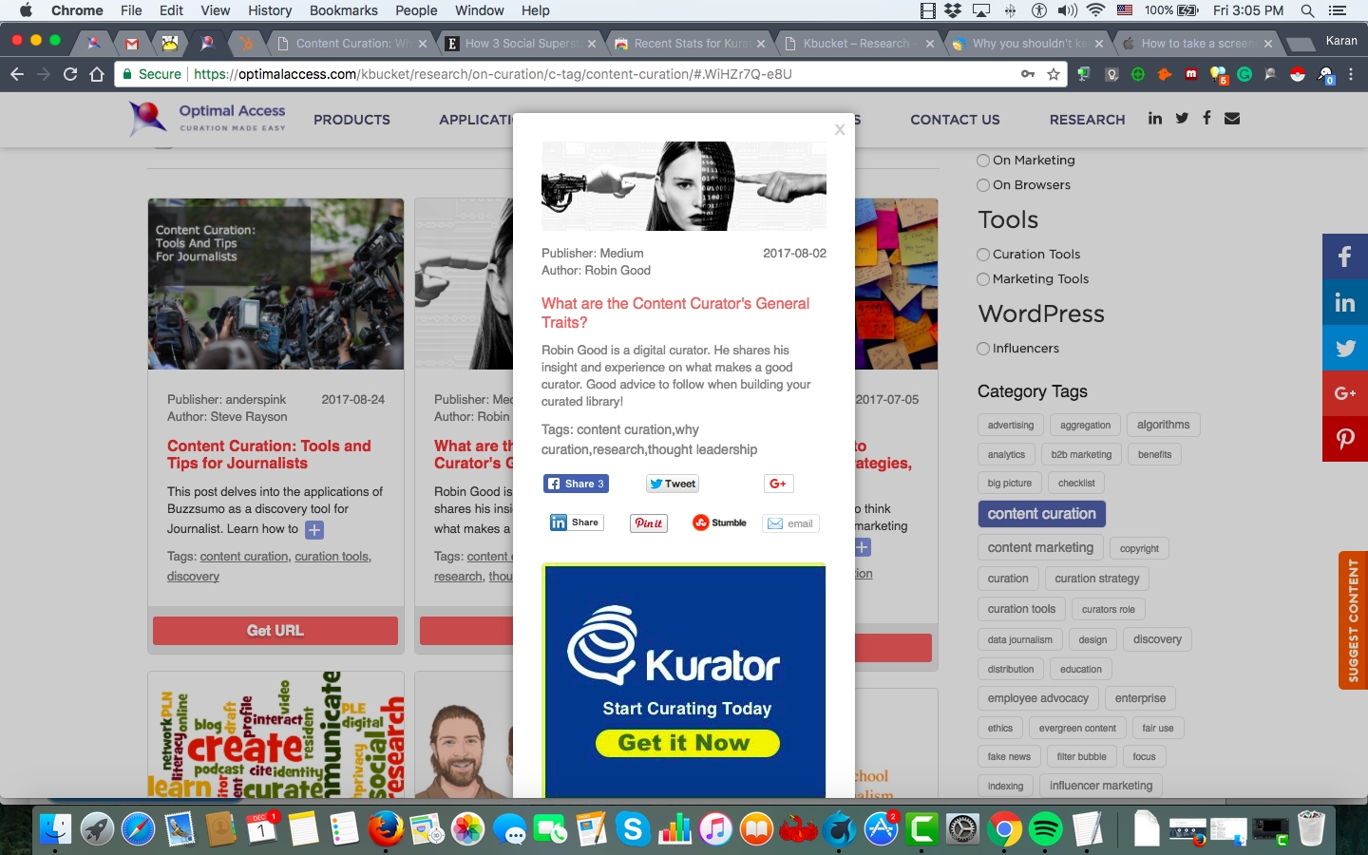Click the envelope mail icon in the site header

coord(1232,119)
